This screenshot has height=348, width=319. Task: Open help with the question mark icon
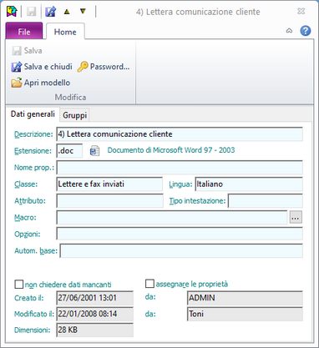point(306,31)
